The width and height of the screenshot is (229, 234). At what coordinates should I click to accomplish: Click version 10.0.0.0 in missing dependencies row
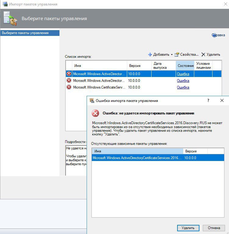pyautogui.click(x=190, y=158)
